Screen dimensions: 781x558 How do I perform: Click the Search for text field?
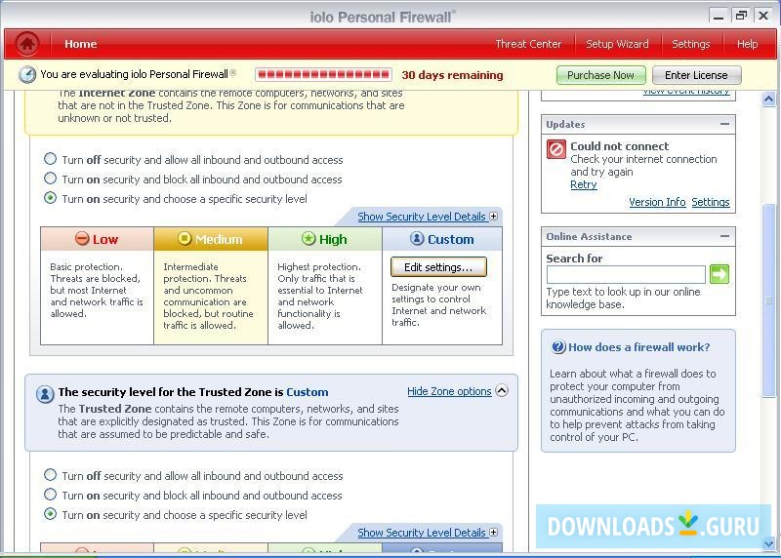[x=626, y=274]
